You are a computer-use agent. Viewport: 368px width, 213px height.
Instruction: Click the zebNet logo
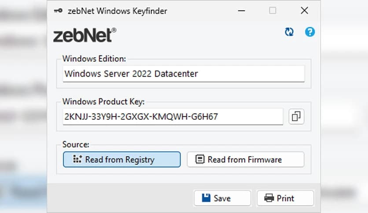pyautogui.click(x=85, y=35)
